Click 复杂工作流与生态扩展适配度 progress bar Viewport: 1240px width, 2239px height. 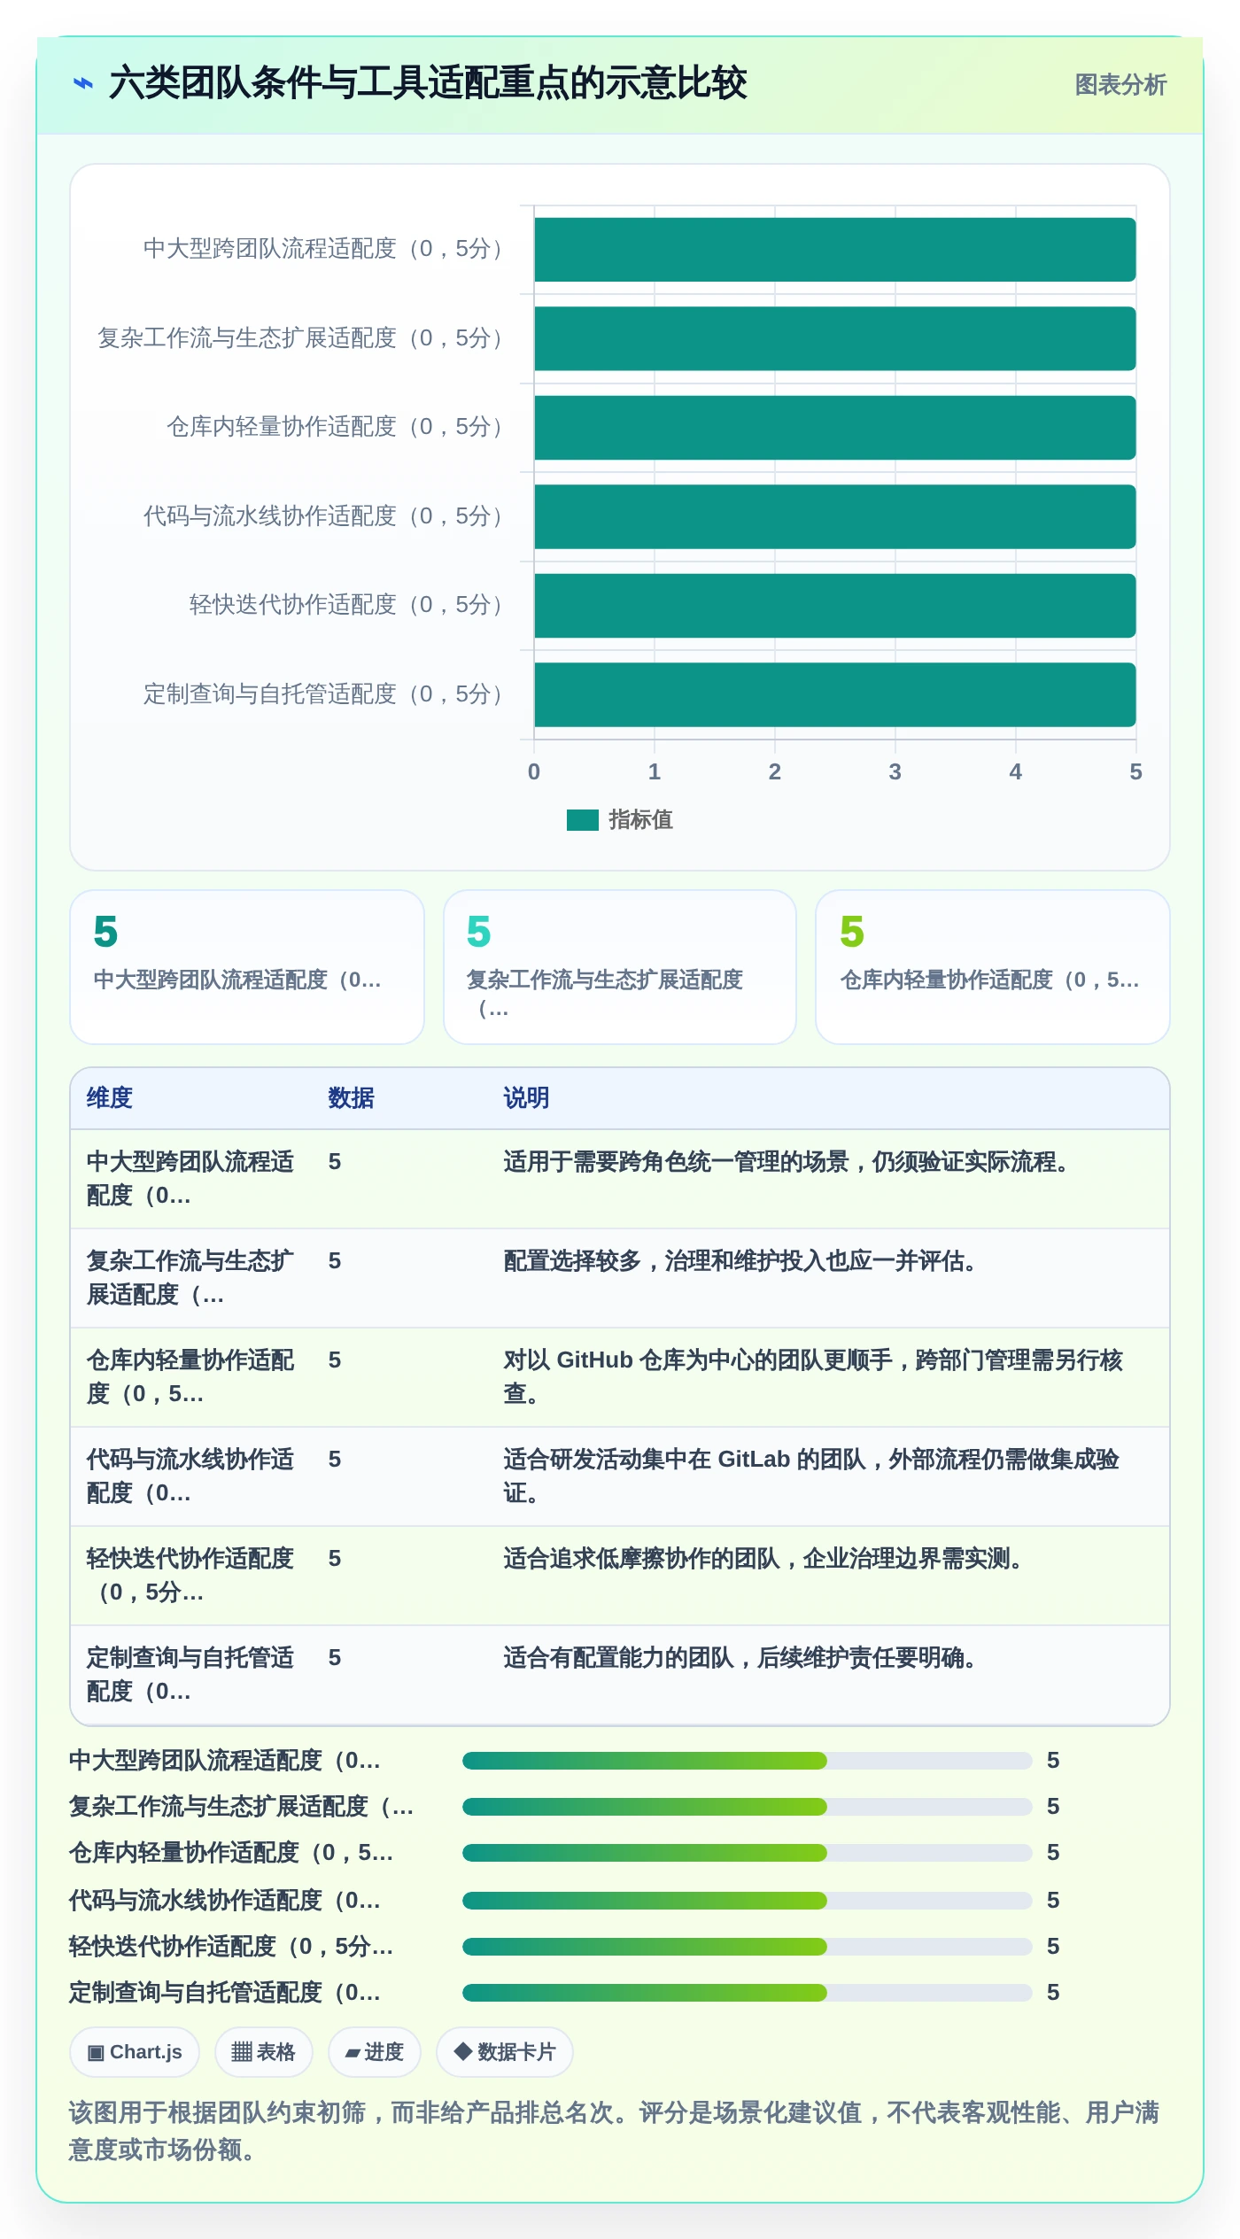[x=747, y=1807]
